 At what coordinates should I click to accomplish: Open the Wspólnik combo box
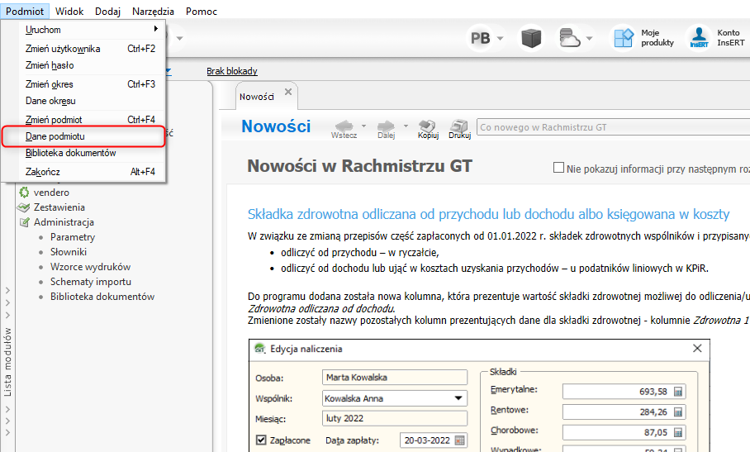pos(395,398)
